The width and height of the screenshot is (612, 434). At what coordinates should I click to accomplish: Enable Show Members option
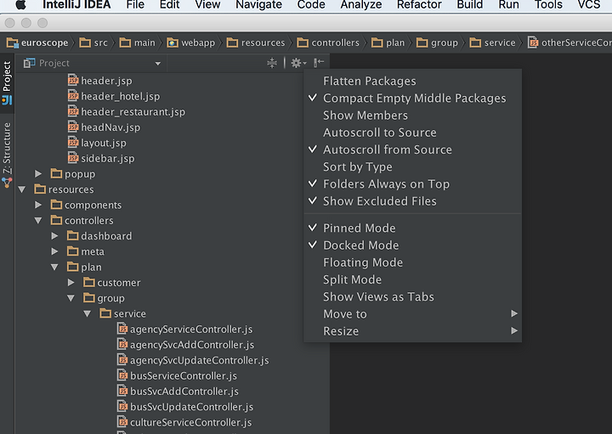(x=412, y=115)
